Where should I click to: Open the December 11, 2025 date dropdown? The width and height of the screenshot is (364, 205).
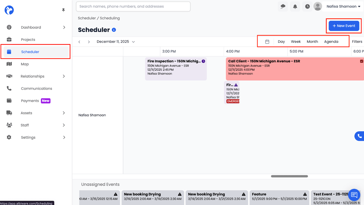point(116,42)
